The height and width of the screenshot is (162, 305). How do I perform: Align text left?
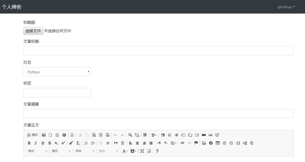(x=130, y=143)
